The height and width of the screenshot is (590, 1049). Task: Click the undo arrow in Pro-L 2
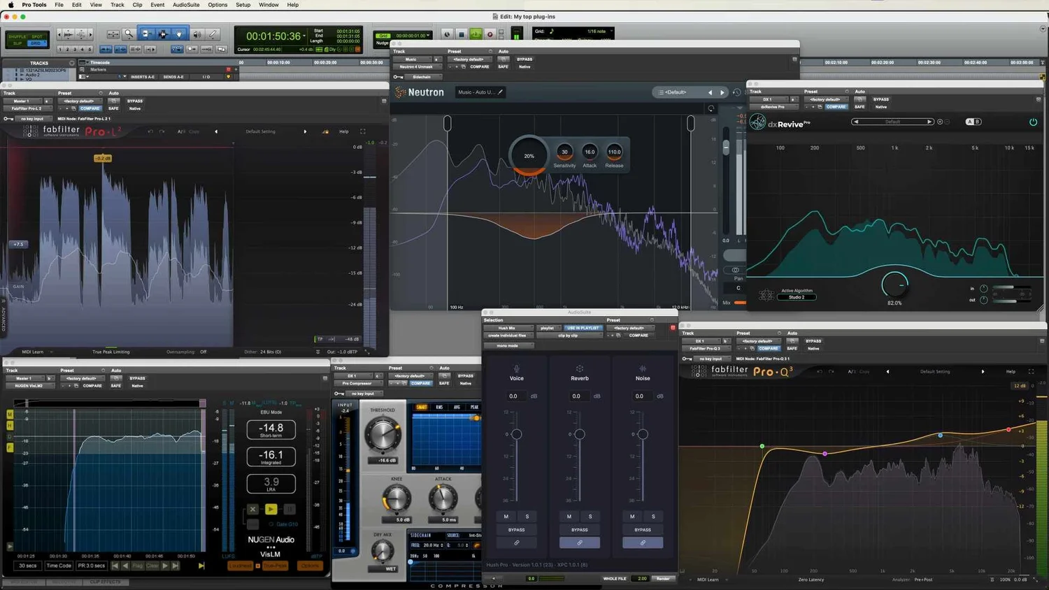coord(150,131)
